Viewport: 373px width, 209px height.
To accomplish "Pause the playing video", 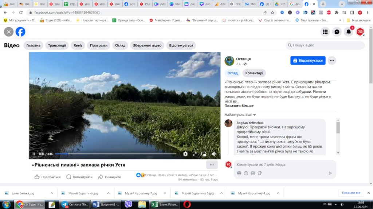I will [34, 154].
